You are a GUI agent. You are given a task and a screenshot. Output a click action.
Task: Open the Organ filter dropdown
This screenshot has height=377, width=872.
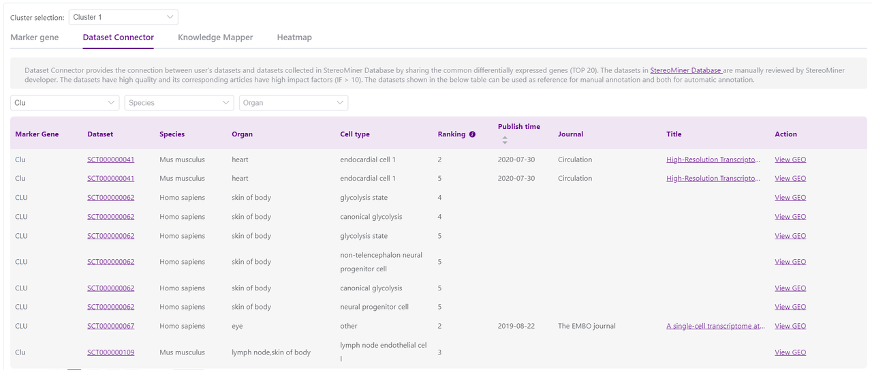pyautogui.click(x=293, y=103)
